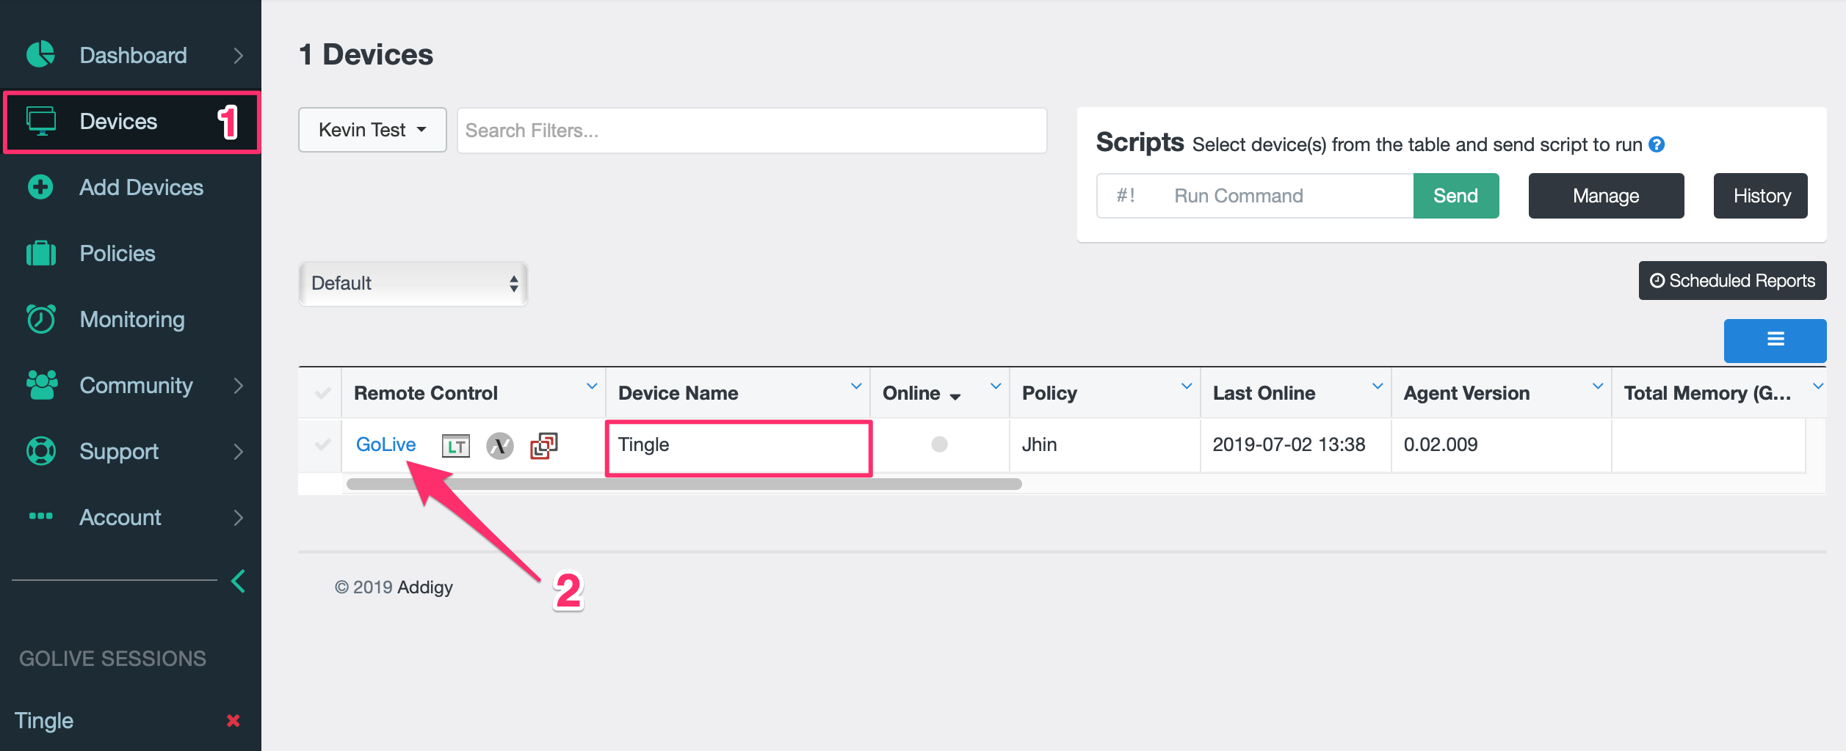
Task: Click the Search Filters input field
Action: (751, 131)
